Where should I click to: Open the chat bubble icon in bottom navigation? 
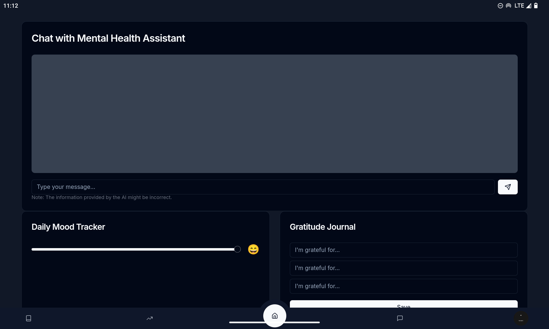400,318
